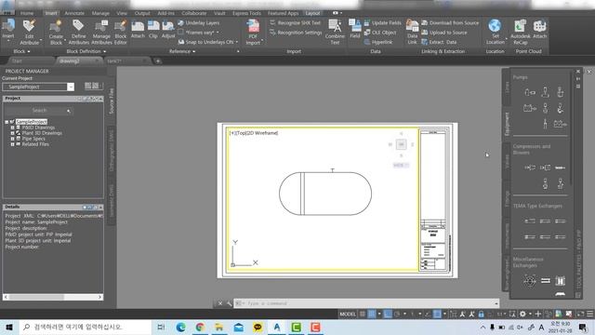Click the Set Location globe icon

tap(495, 26)
